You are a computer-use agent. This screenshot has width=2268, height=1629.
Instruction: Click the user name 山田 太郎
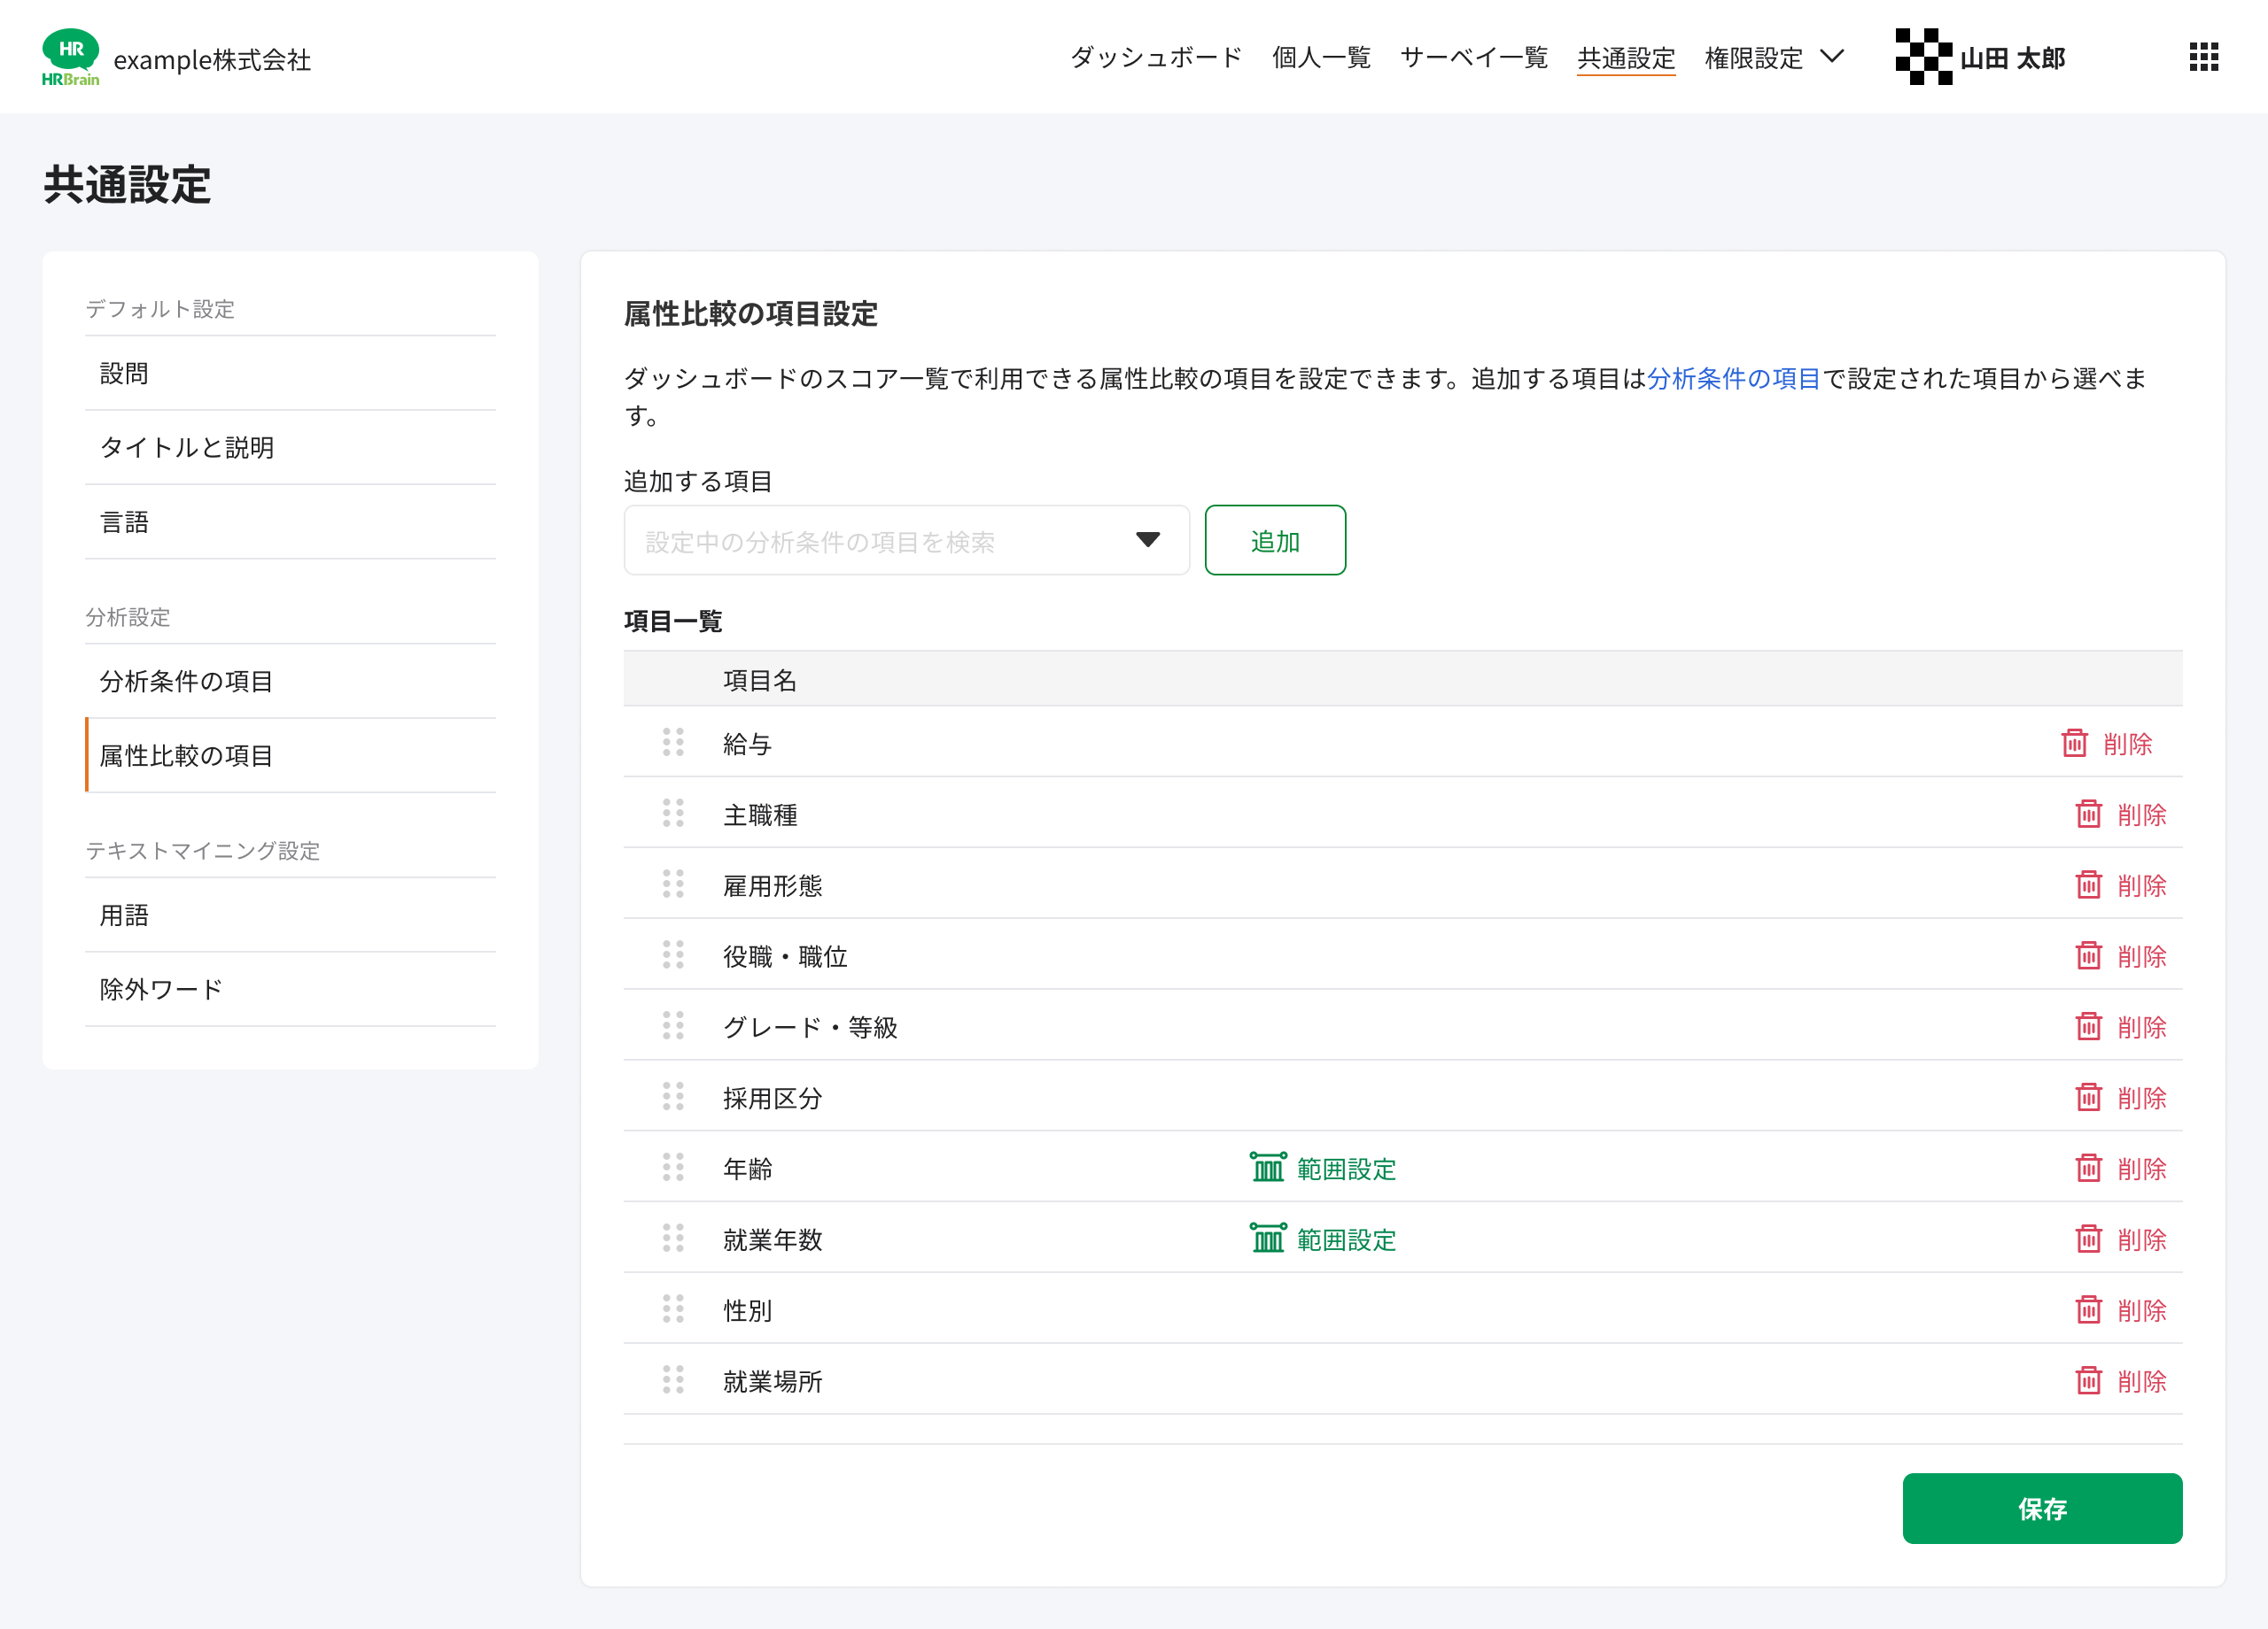[2012, 58]
